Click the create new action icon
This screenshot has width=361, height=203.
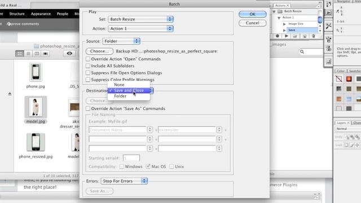point(305,36)
